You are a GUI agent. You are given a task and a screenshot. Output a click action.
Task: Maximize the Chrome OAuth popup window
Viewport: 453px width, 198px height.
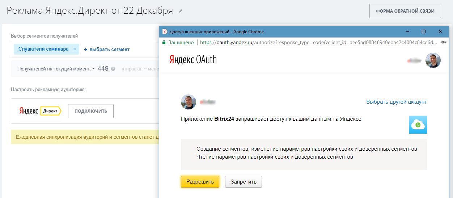[x=424, y=31]
